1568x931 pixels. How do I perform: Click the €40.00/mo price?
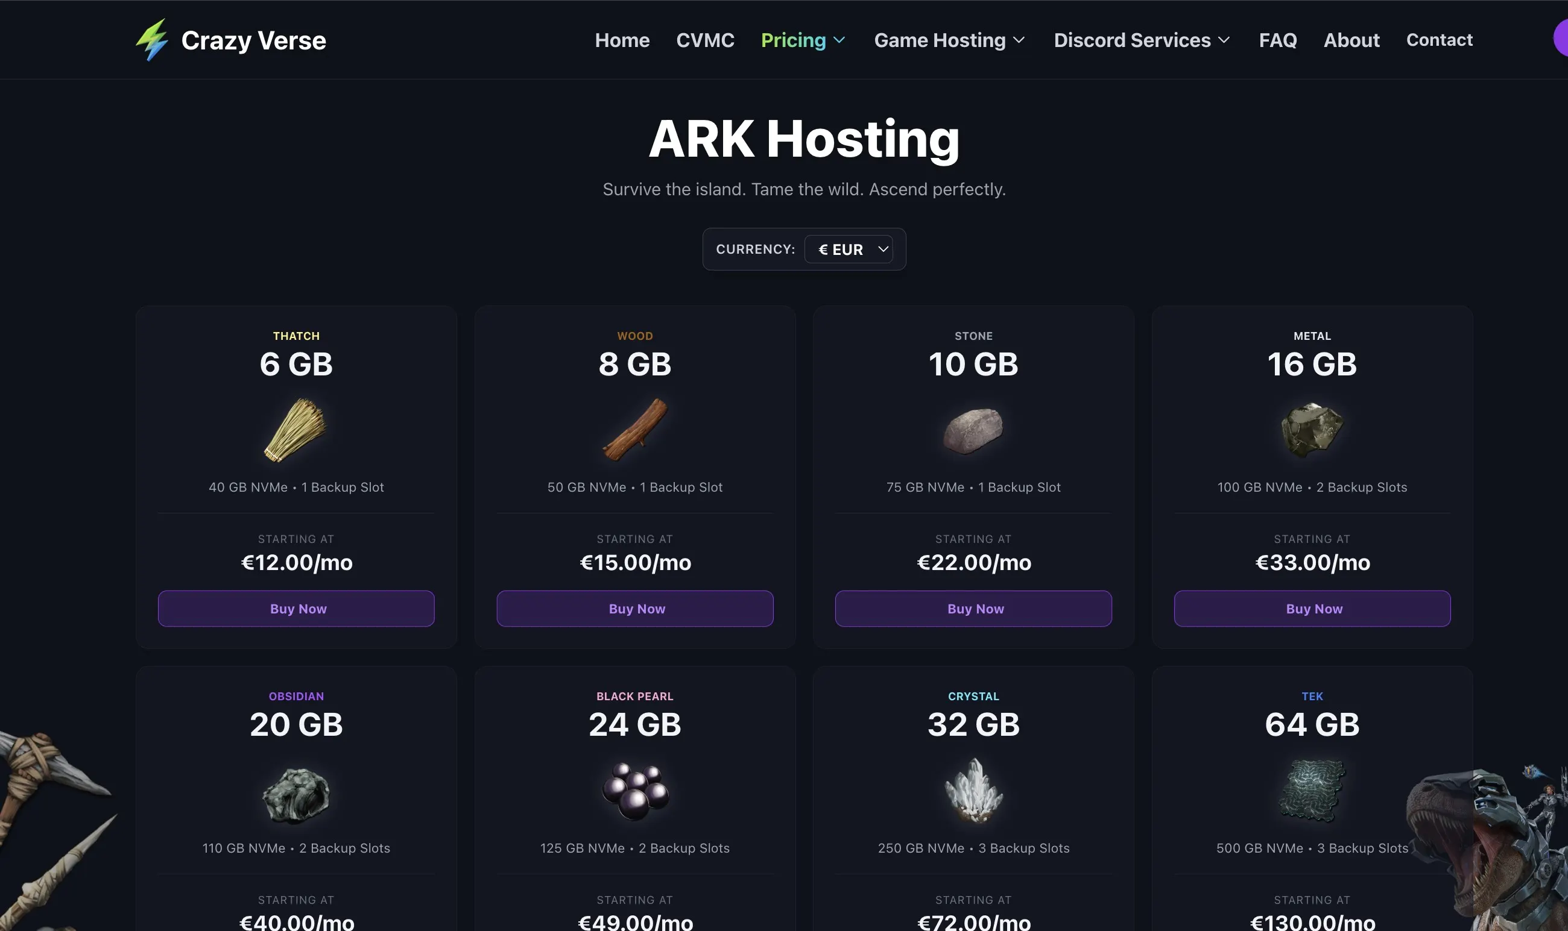[296, 922]
